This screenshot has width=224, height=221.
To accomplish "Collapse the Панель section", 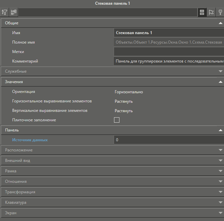I will point(220,130).
